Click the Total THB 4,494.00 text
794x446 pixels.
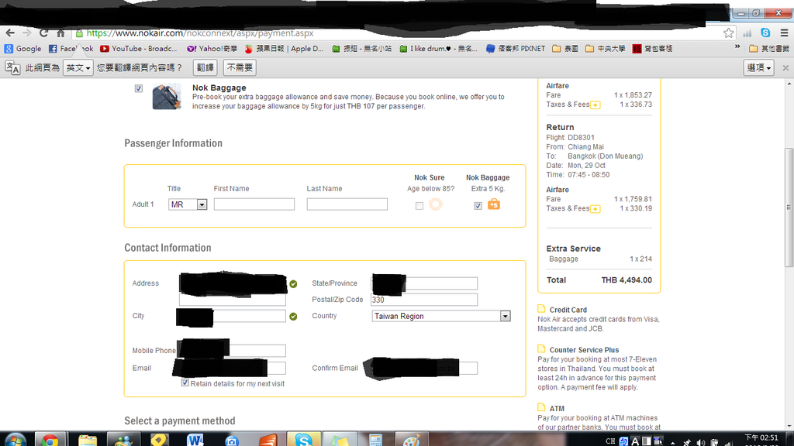[599, 280]
